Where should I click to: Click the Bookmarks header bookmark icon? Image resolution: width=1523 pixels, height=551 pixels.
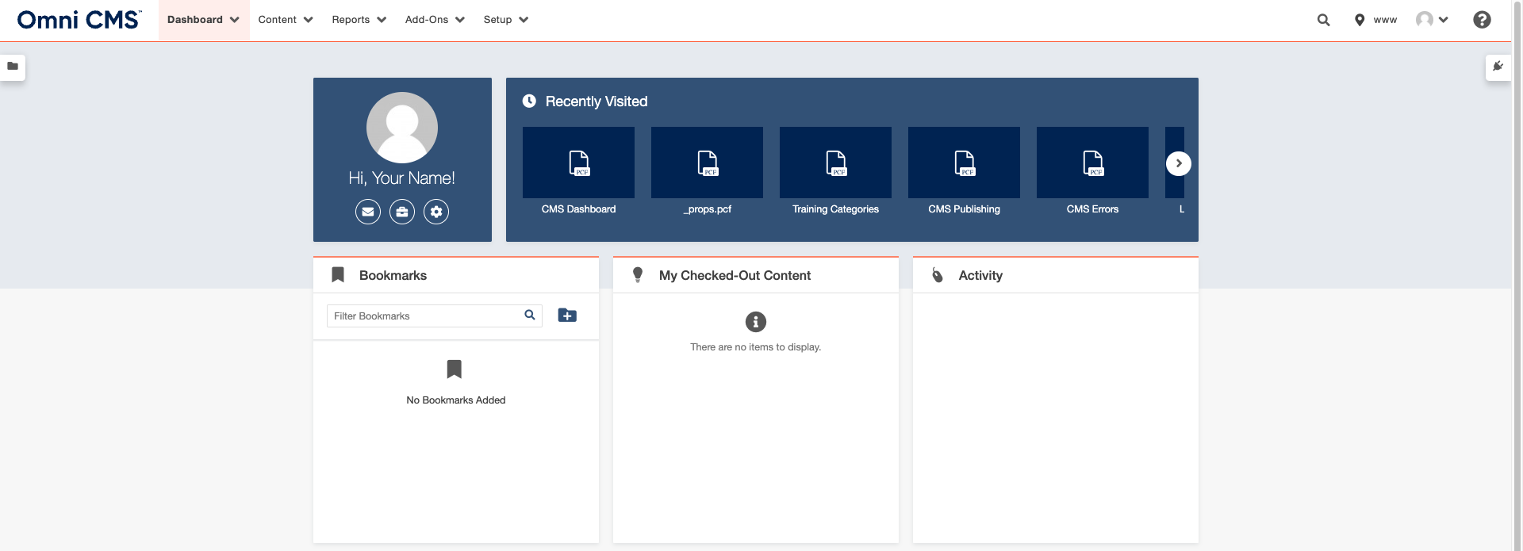(x=338, y=275)
